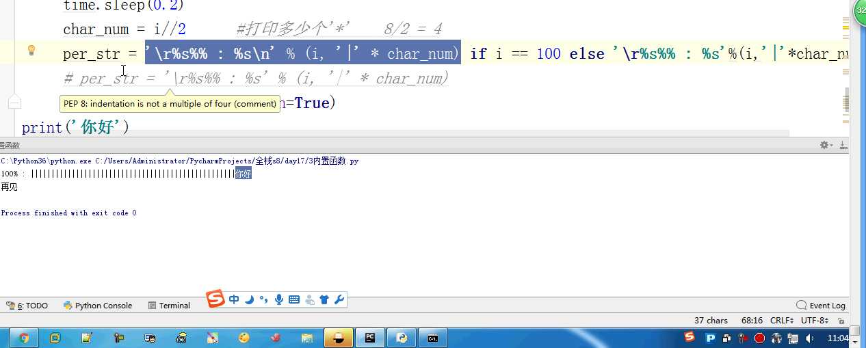The height and width of the screenshot is (348, 866).
Task: Open the file explorer folder on the taskbar
Action: (307, 338)
